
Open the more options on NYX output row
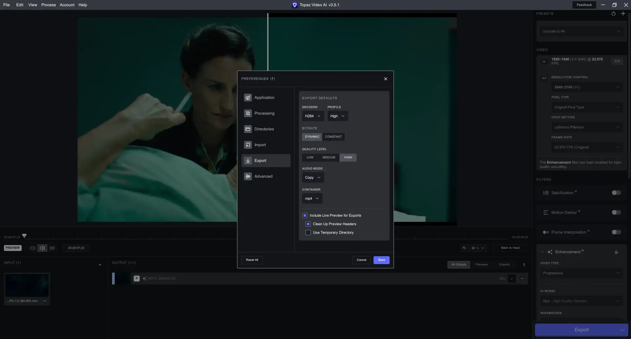click(x=522, y=279)
